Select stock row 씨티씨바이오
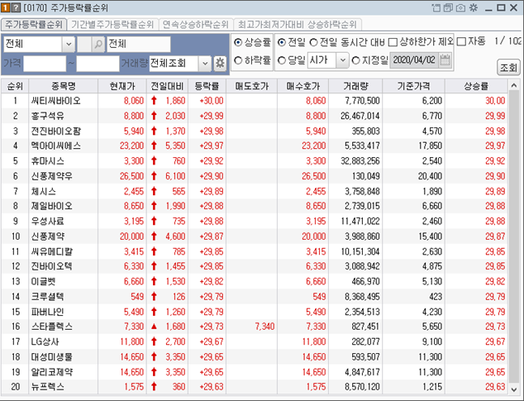524x401 pixels. click(x=255, y=101)
